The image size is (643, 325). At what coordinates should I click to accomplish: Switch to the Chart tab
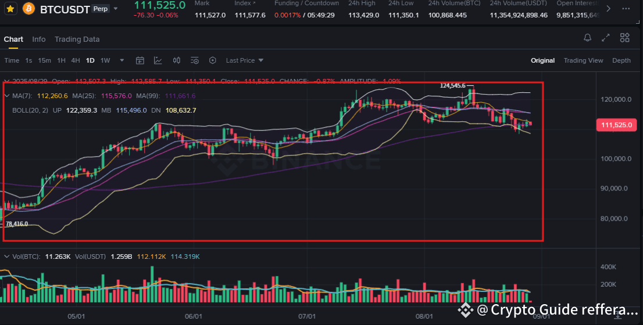tap(13, 39)
